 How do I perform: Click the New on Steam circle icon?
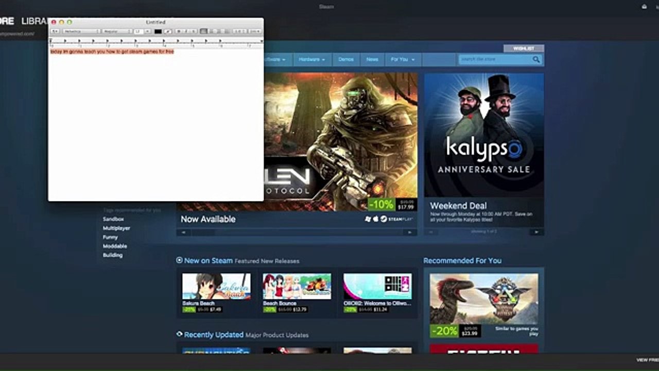click(x=179, y=260)
